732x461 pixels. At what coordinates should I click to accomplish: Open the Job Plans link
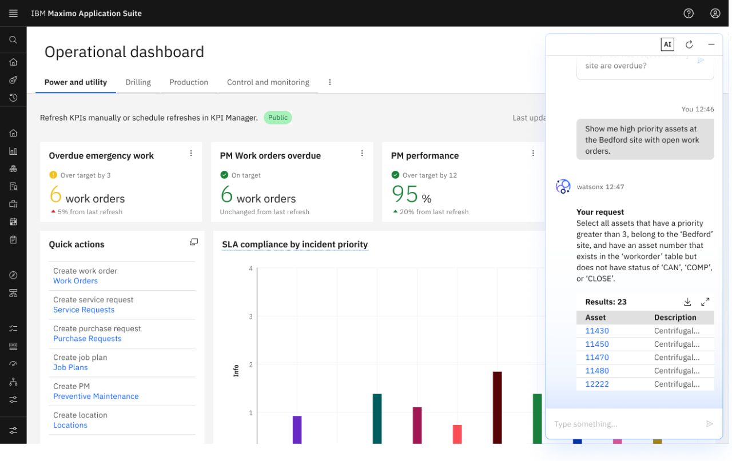point(71,367)
